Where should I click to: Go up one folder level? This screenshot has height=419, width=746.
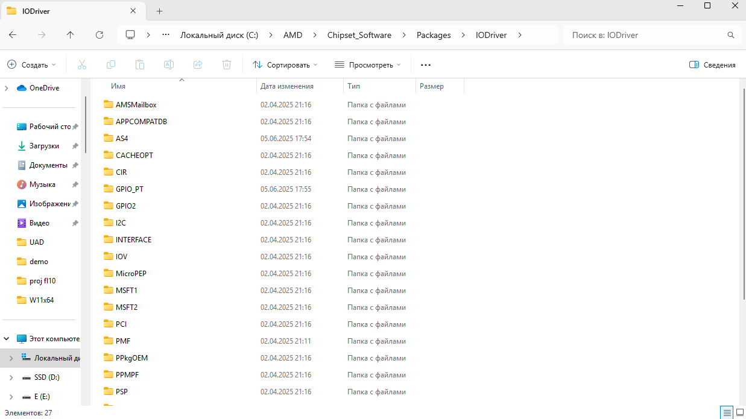(x=71, y=35)
